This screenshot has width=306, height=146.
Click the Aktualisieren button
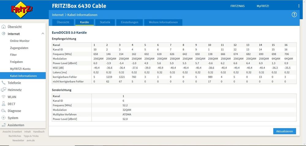[x=285, y=131]
